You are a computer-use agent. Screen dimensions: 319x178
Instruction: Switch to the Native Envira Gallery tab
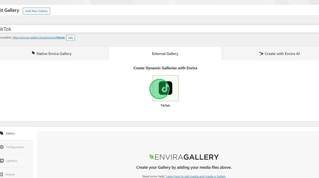coord(54,53)
